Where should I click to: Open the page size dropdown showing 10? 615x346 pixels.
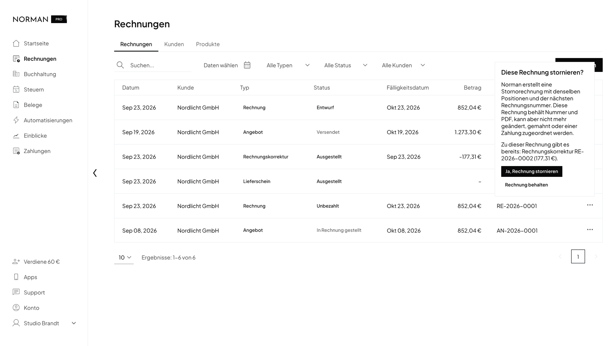(124, 258)
